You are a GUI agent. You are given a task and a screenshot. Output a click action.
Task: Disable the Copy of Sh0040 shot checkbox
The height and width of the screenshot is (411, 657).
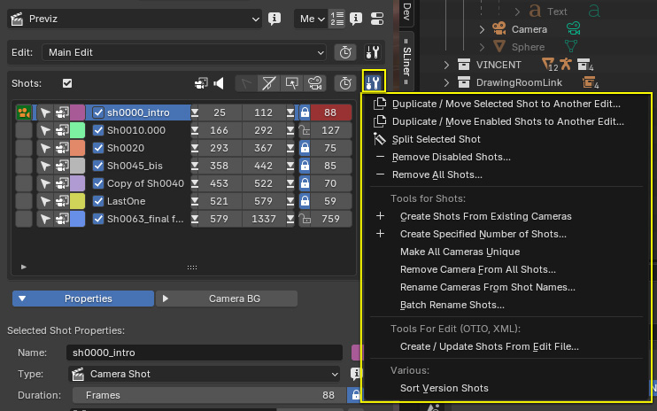click(98, 183)
